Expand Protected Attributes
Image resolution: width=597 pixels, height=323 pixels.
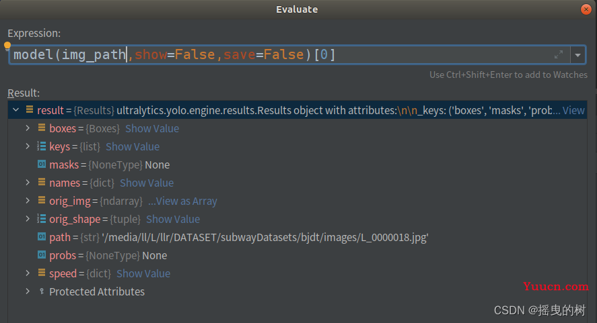(x=28, y=291)
